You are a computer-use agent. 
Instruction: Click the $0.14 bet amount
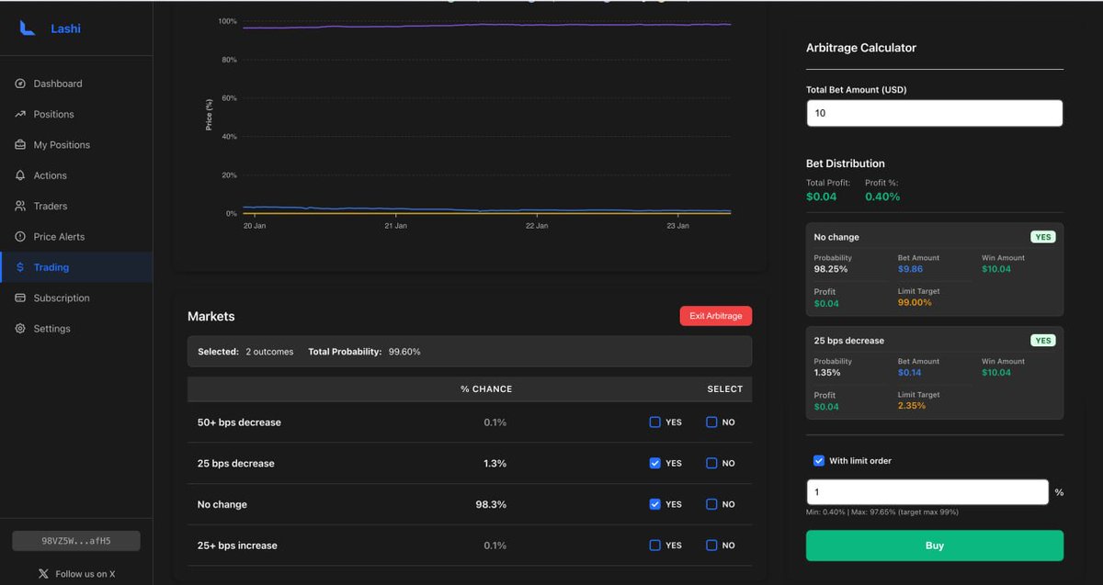click(x=909, y=373)
